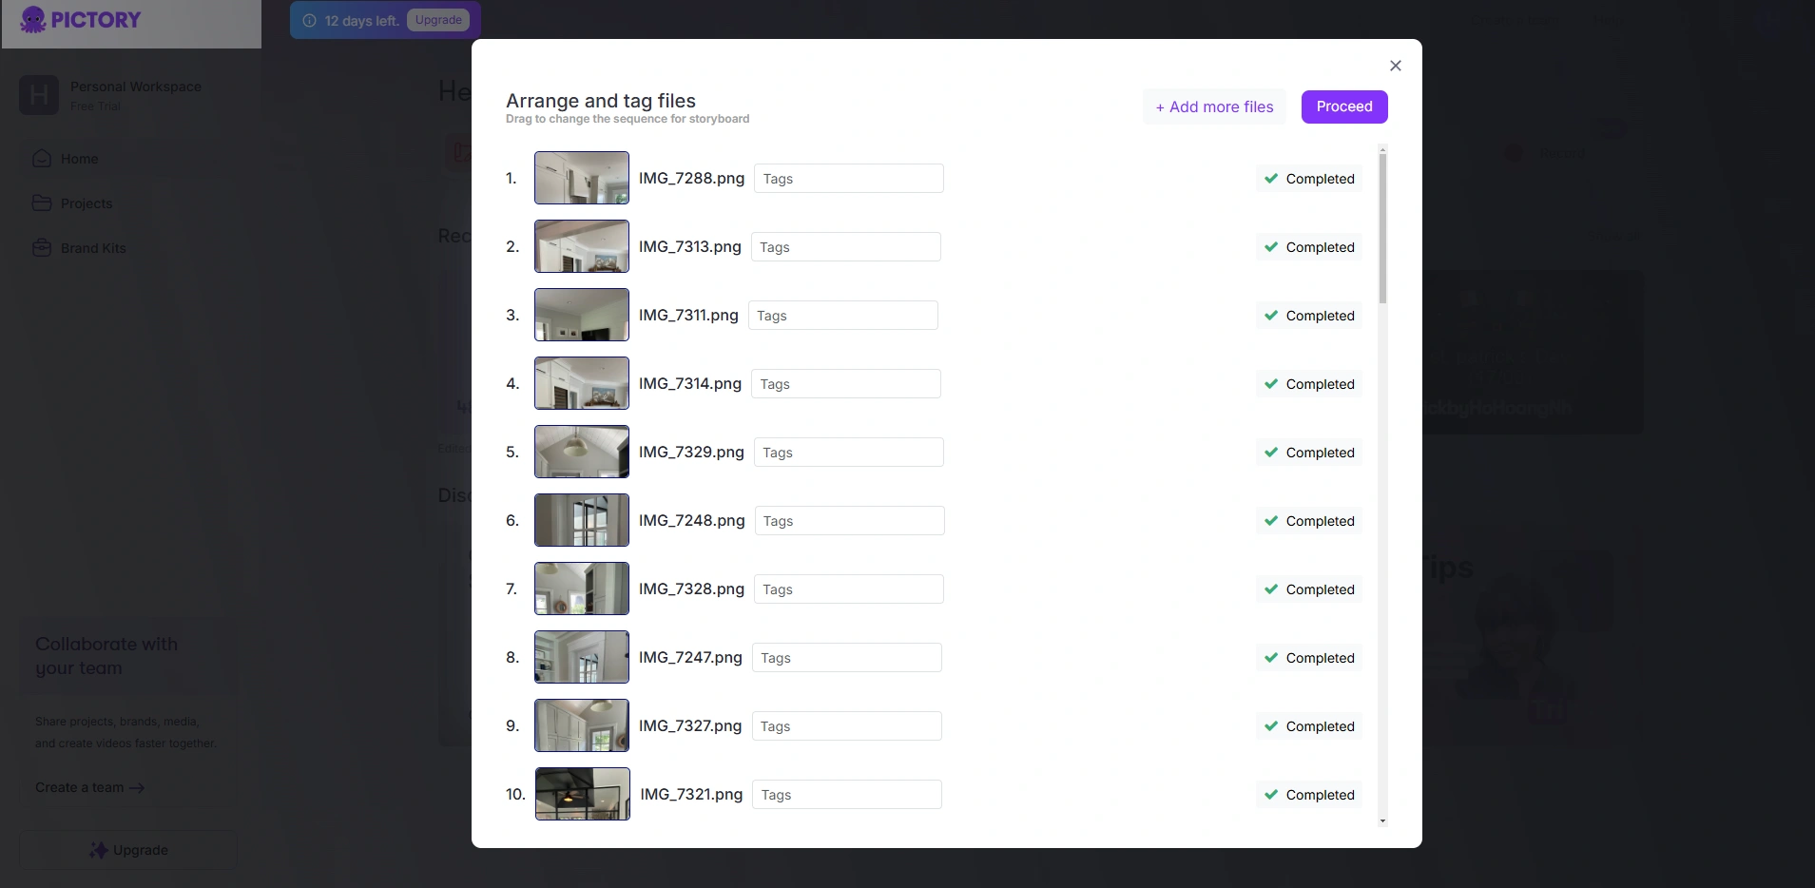Select thumbnail of IMG_7248.png
Screen dimensions: 1815x888
[582, 520]
